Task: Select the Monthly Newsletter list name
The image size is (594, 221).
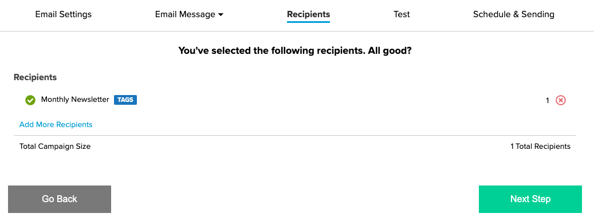Action: click(x=75, y=100)
